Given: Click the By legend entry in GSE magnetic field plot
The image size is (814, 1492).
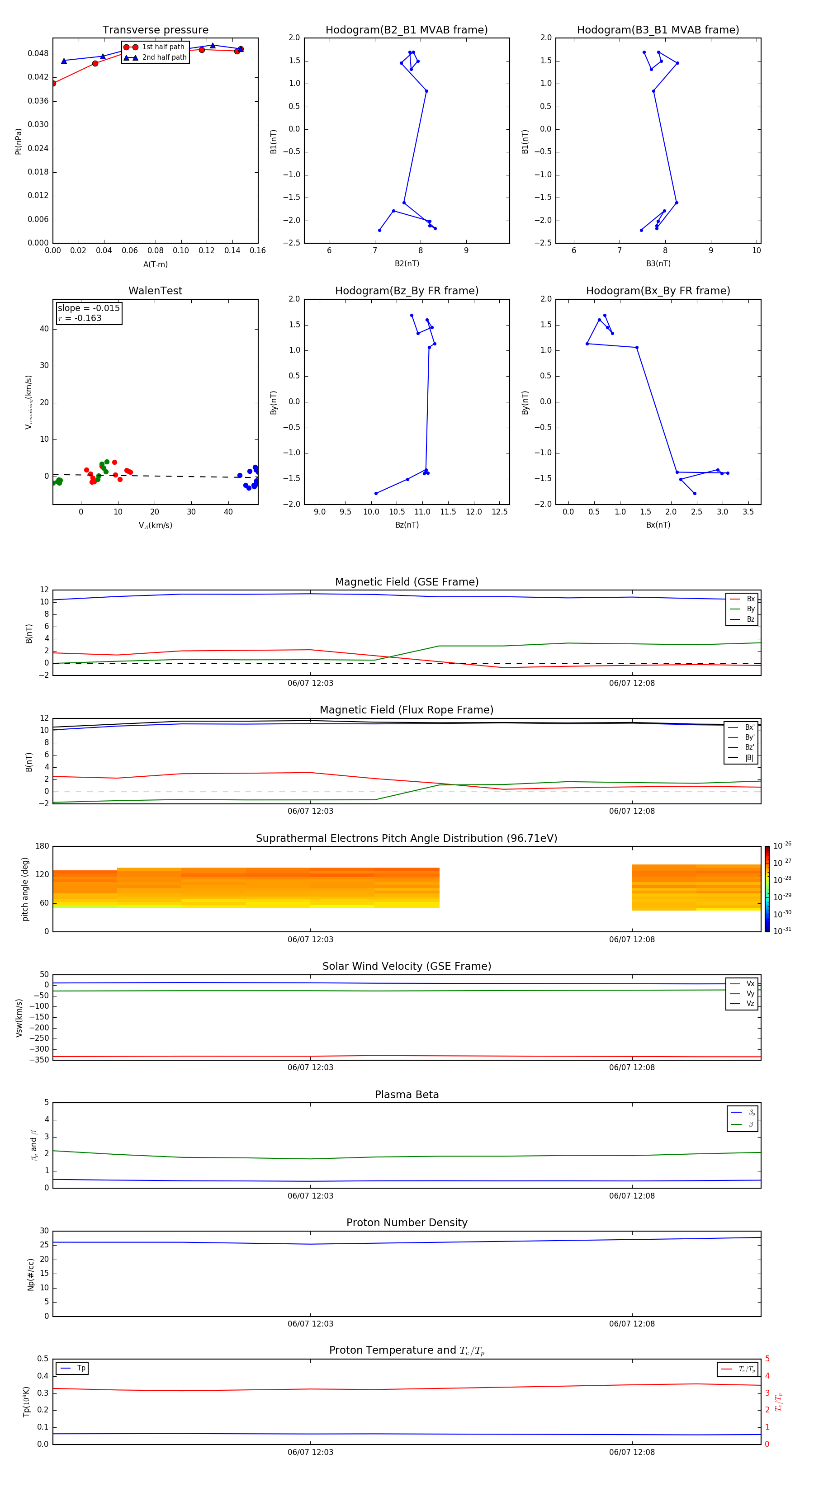Looking at the screenshot, I should pos(742,609).
